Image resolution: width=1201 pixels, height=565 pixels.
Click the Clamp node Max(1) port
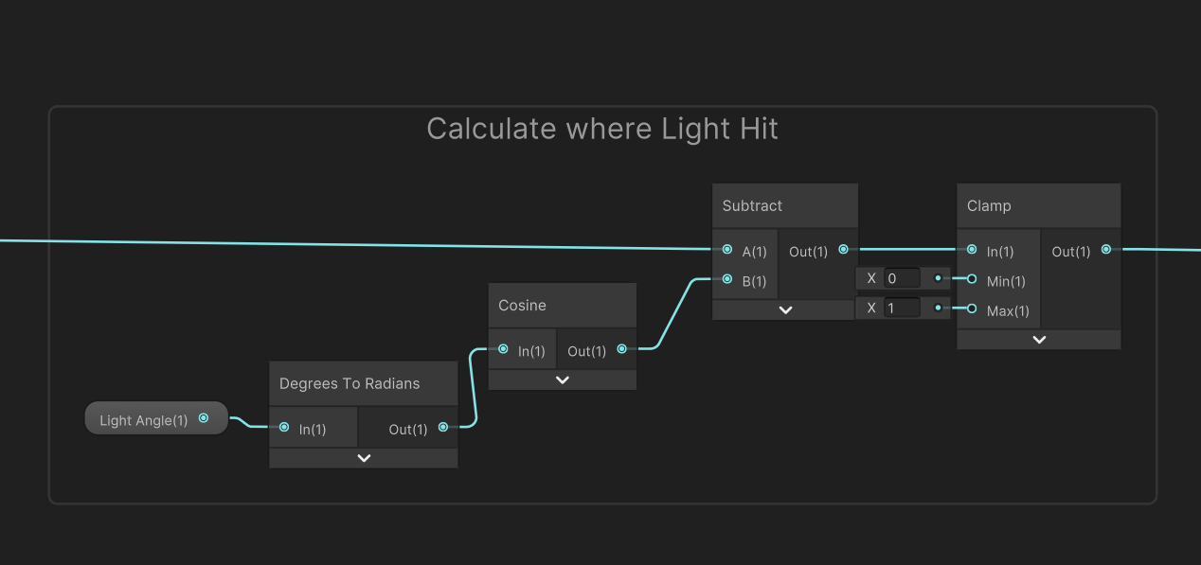(x=972, y=309)
